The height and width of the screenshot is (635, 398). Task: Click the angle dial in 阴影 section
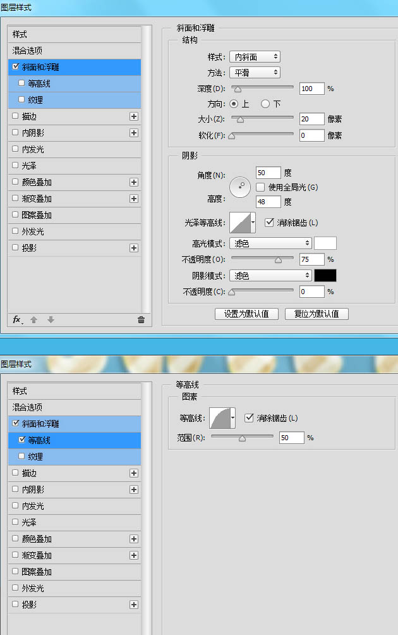[x=240, y=187]
